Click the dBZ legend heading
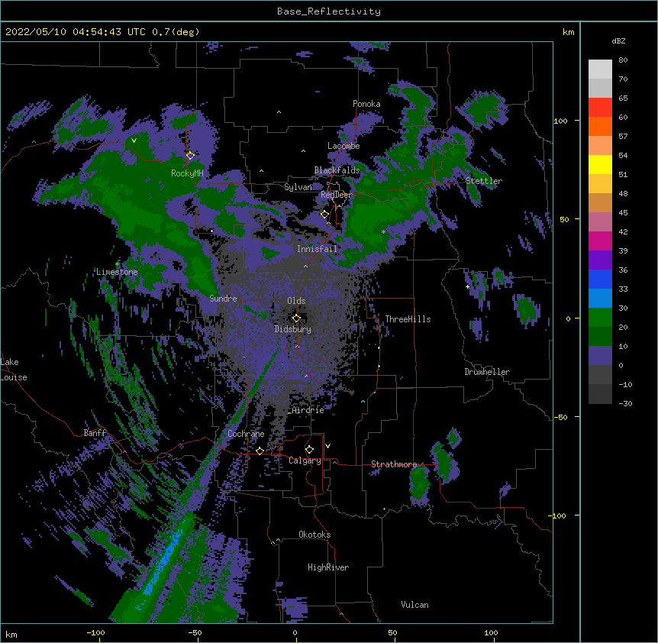 pyautogui.click(x=618, y=41)
